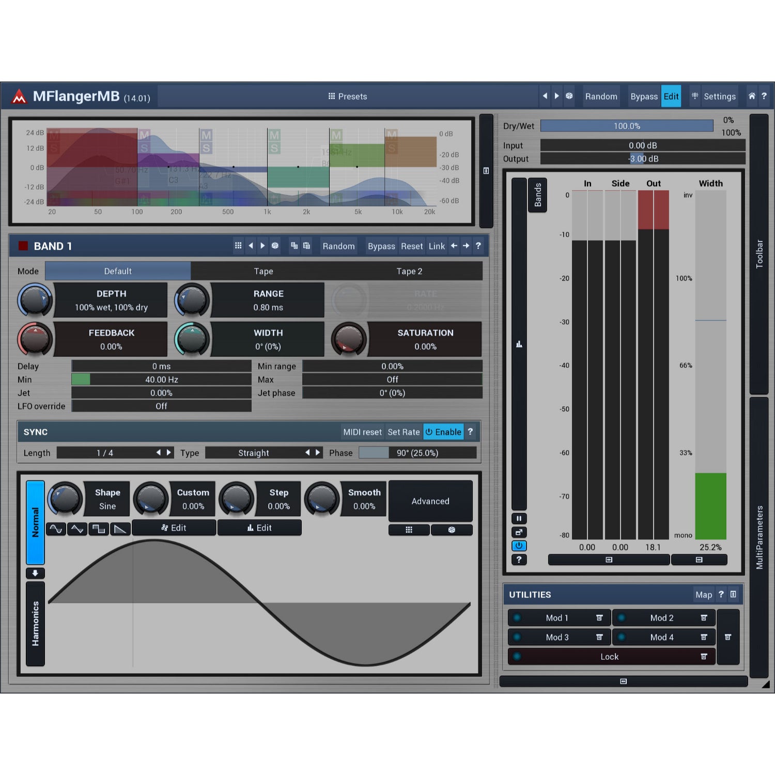
Task: Copy Band 1 settings icon
Action: 294,246
